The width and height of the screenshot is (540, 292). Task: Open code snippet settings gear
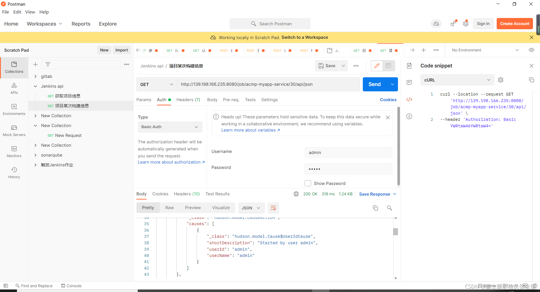(x=501, y=80)
